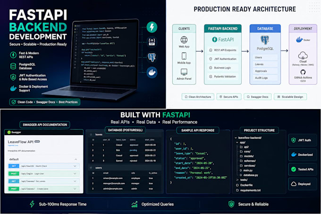321x214 pixels.
Task: Click the Project Structure label
Action: pos(259,130)
